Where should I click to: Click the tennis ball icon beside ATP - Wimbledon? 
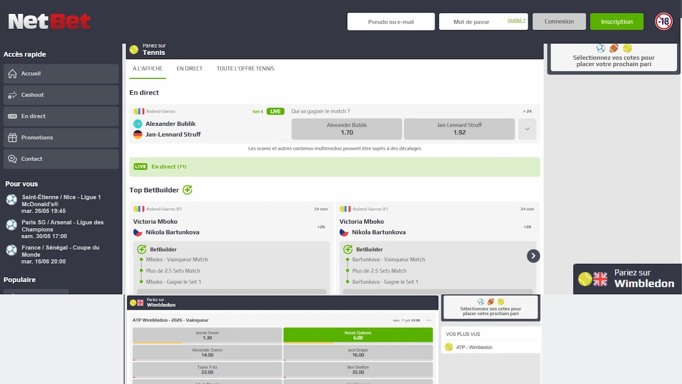449,347
